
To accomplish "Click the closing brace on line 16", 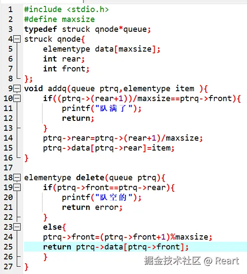I will [x=26, y=158].
